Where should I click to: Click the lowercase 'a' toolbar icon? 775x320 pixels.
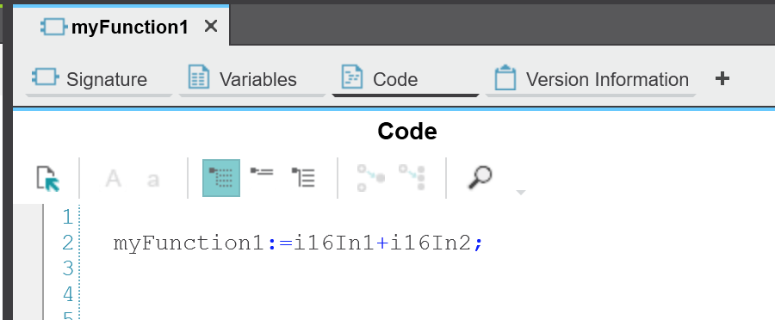(x=153, y=180)
